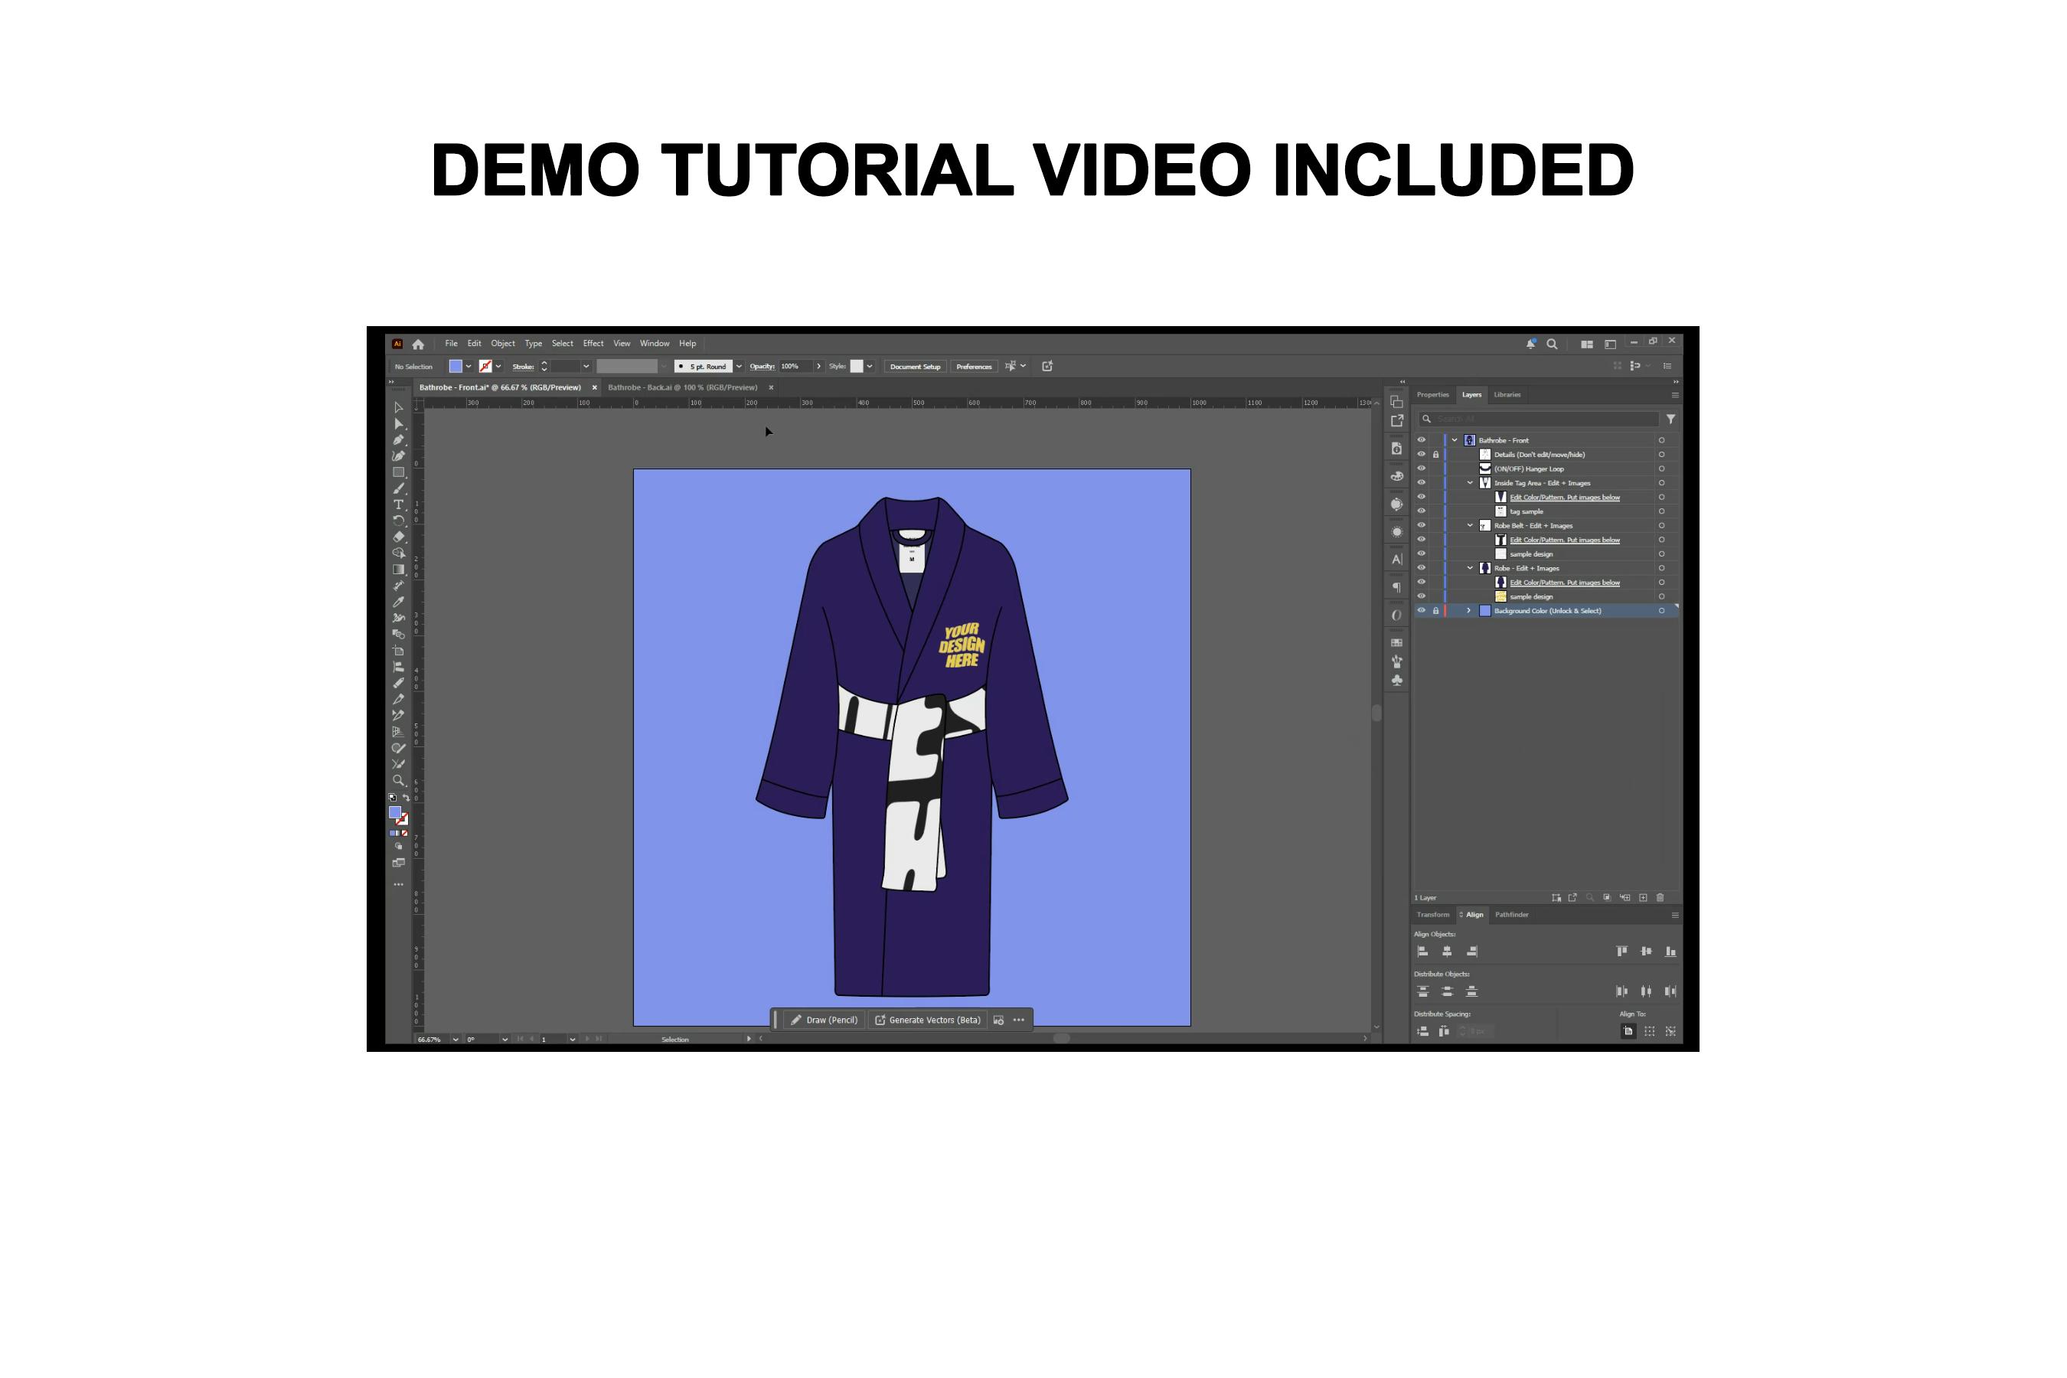The image size is (2067, 1378).
Task: Switch to the Pathfinder tab
Action: pos(1511,915)
